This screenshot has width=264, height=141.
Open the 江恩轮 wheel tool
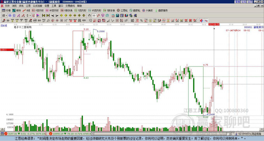coord(122,10)
